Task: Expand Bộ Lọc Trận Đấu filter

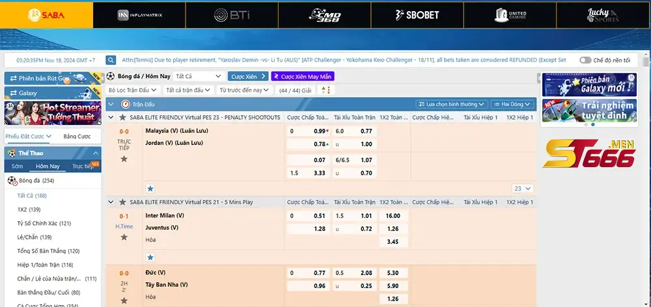Action: click(x=132, y=90)
